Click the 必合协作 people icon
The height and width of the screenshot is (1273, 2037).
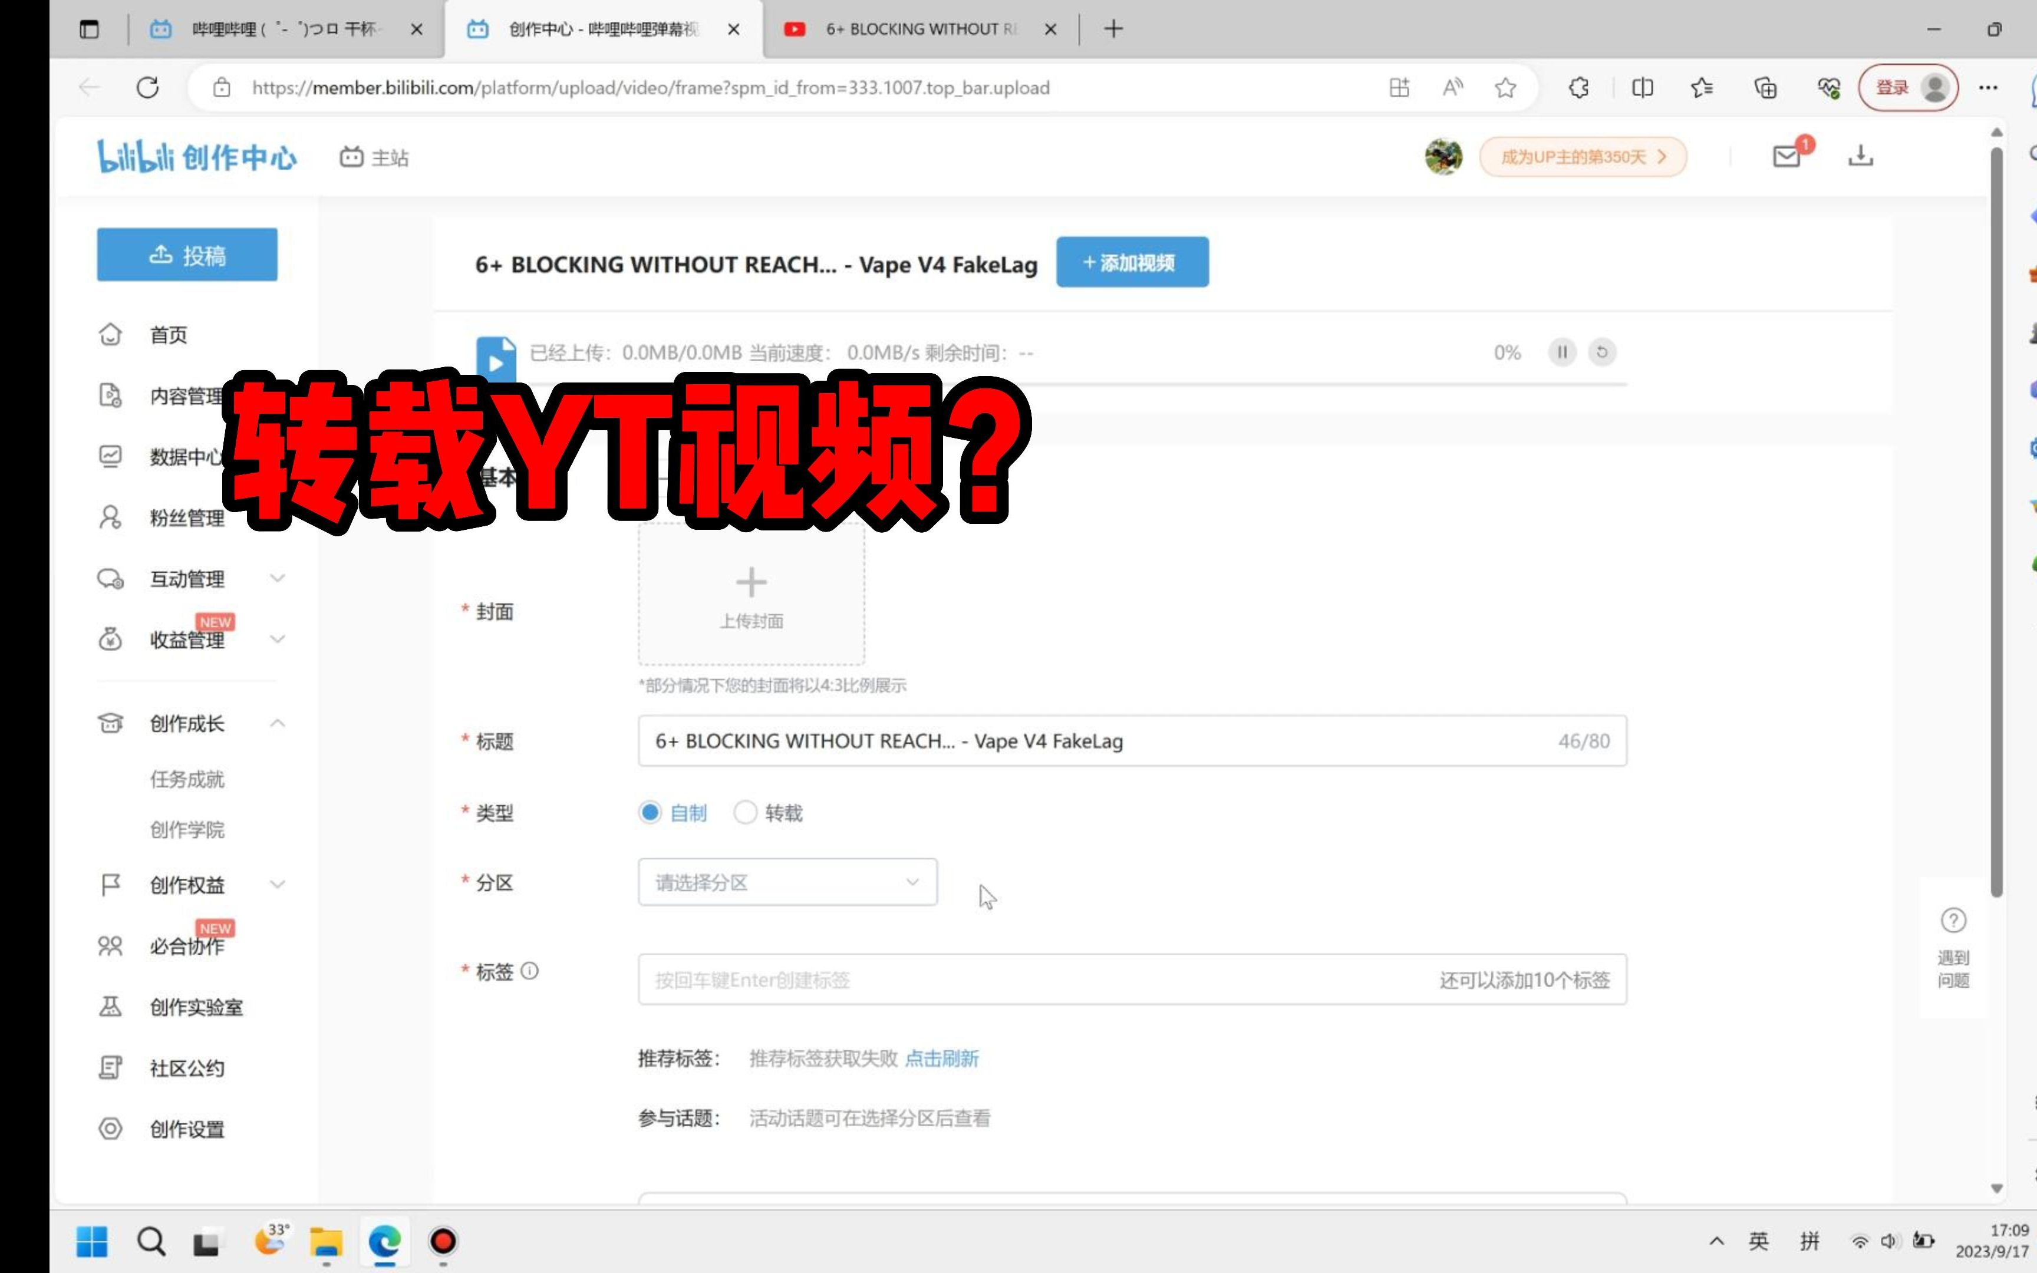110,946
